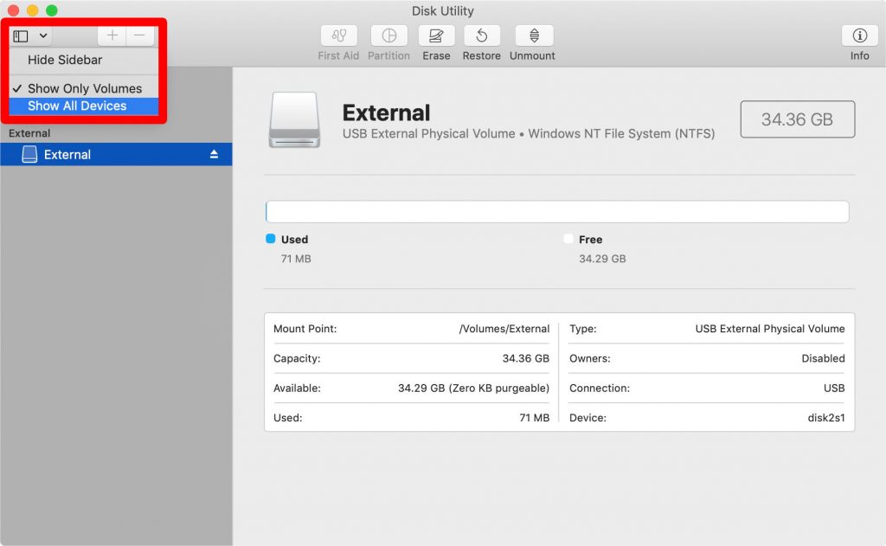The height and width of the screenshot is (546, 886).
Task: Click the sidebar view icon
Action: (21, 36)
